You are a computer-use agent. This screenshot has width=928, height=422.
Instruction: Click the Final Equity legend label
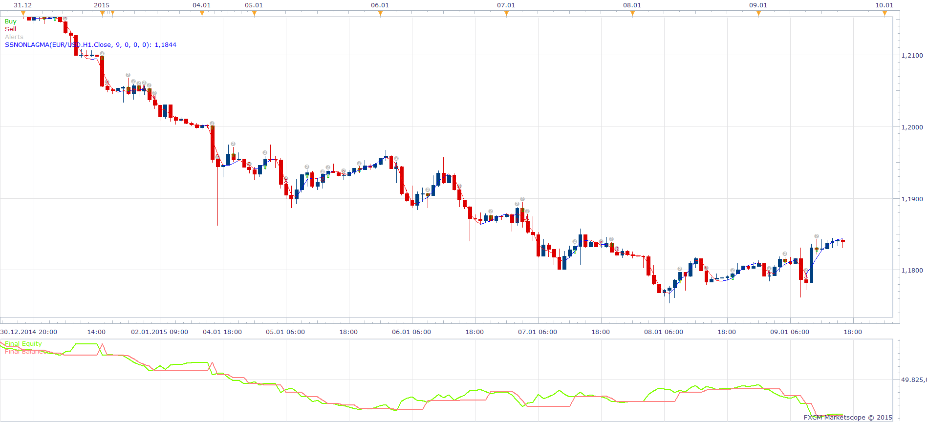[23, 344]
